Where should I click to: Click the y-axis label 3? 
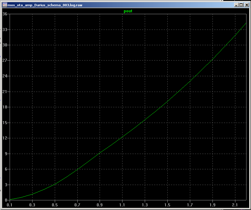tap(6, 185)
